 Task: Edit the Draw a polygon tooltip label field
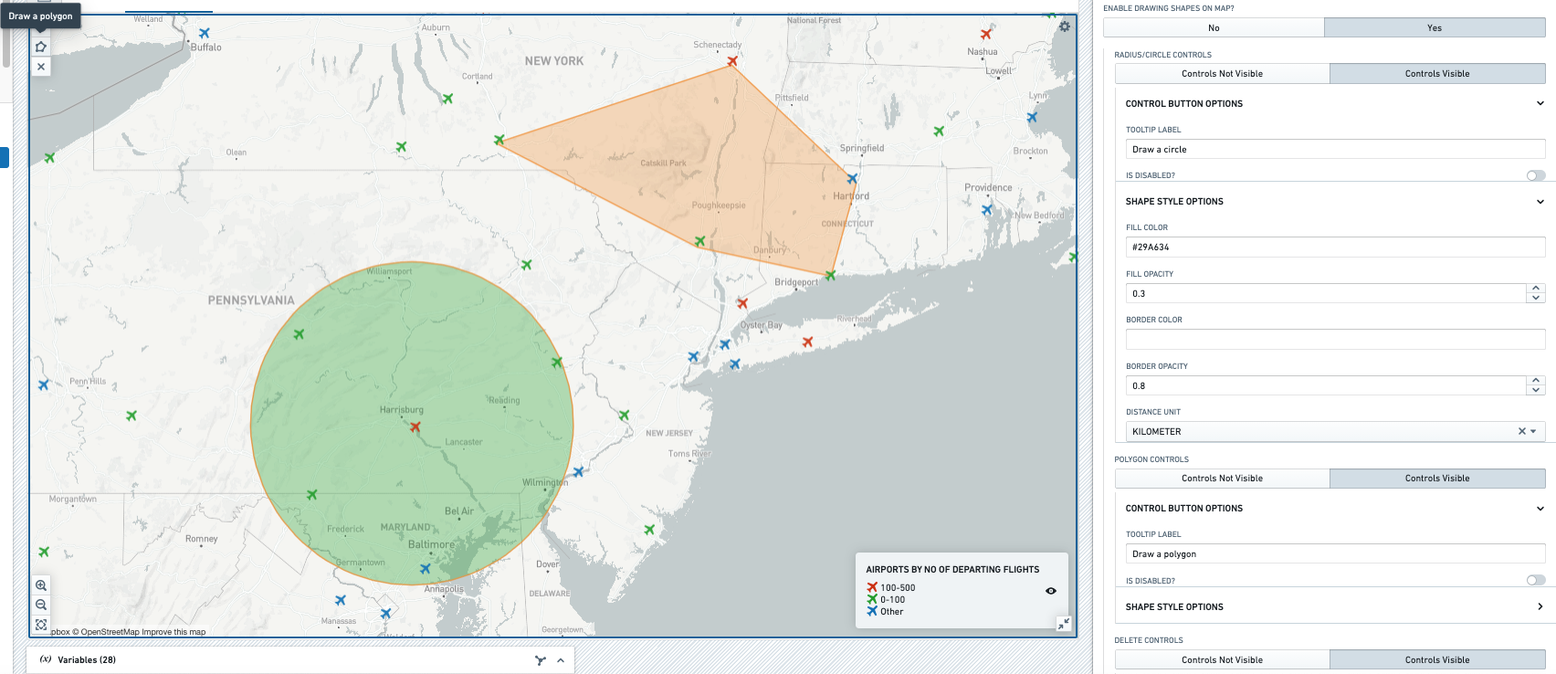(1335, 554)
